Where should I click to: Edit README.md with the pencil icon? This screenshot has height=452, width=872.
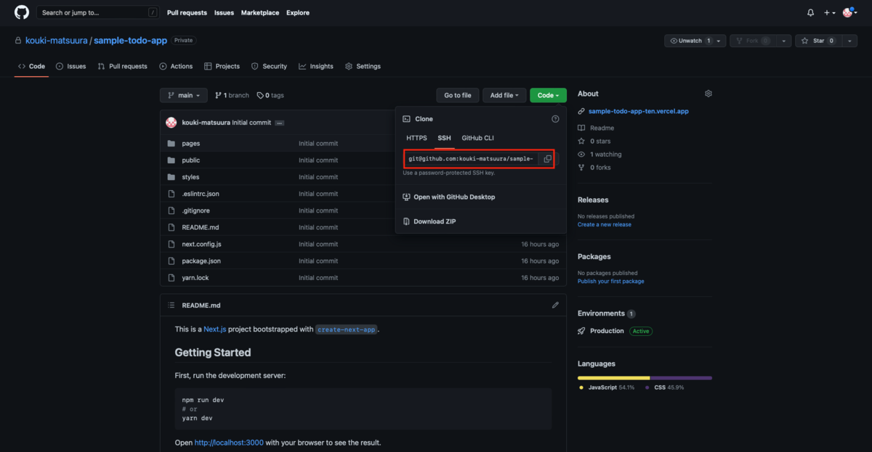click(x=555, y=305)
